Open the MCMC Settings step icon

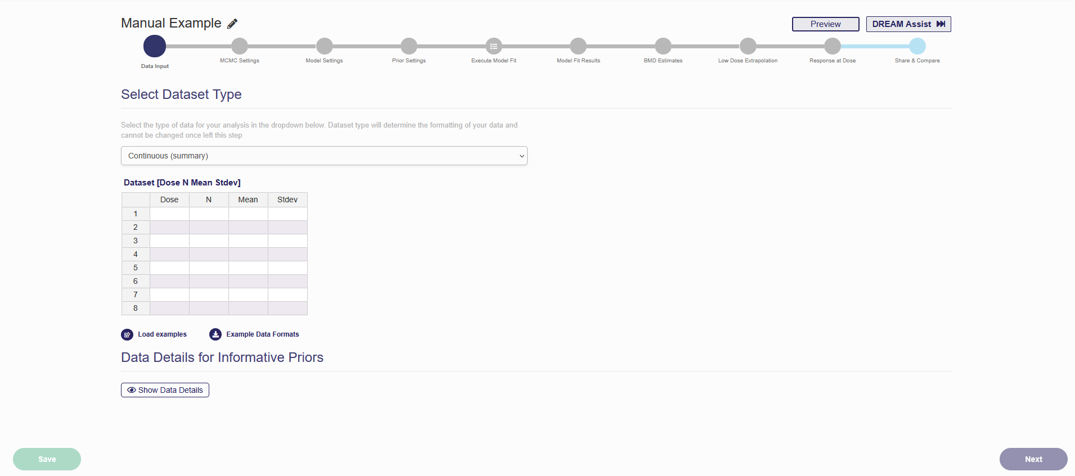click(x=239, y=46)
